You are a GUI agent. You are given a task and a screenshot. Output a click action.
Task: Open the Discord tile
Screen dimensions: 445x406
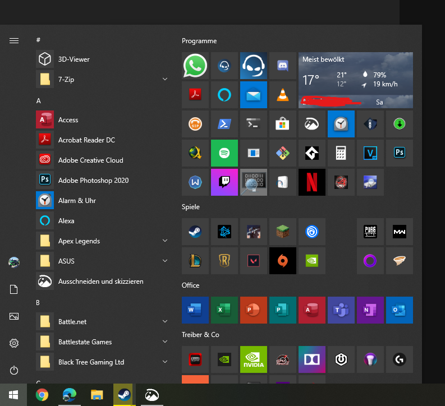tap(283, 66)
